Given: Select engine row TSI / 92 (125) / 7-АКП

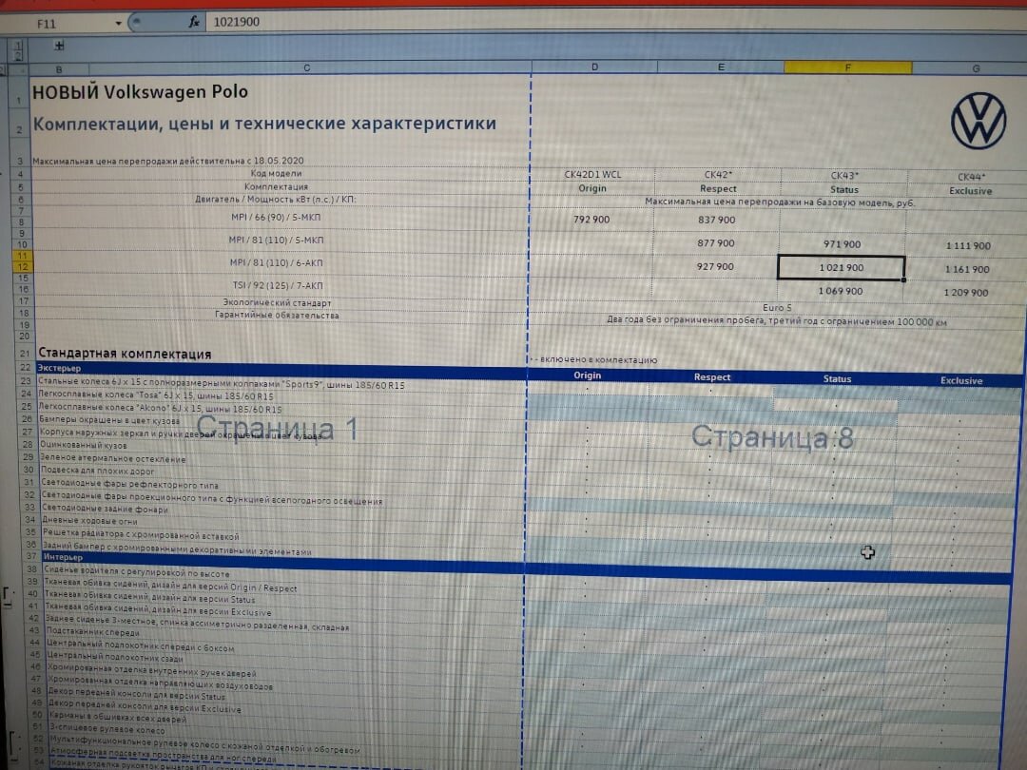Looking at the screenshot, I should 276,285.
